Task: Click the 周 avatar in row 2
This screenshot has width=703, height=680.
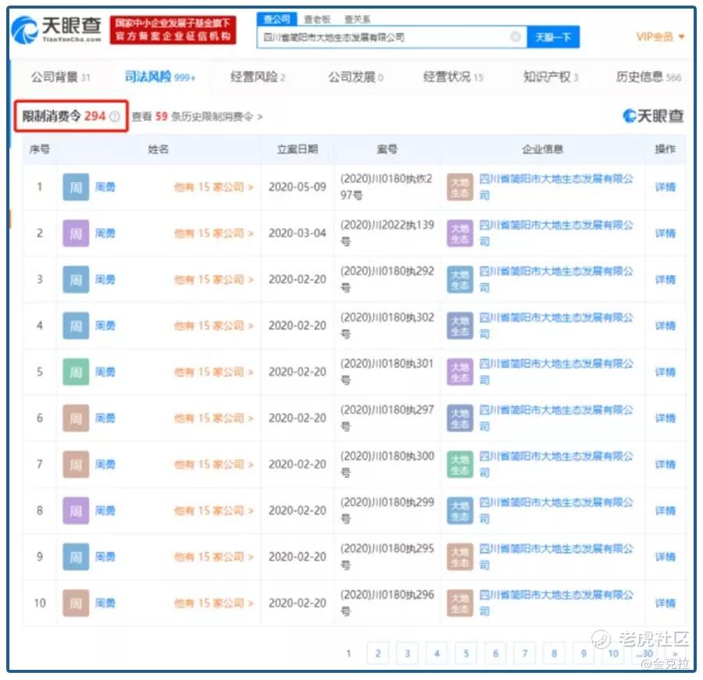Action: 76,233
